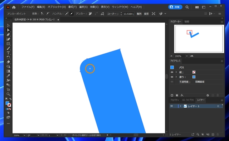Expand the 線 stroke attribute
Viewport: 229px width, 141px height.
[x=176, y=72]
